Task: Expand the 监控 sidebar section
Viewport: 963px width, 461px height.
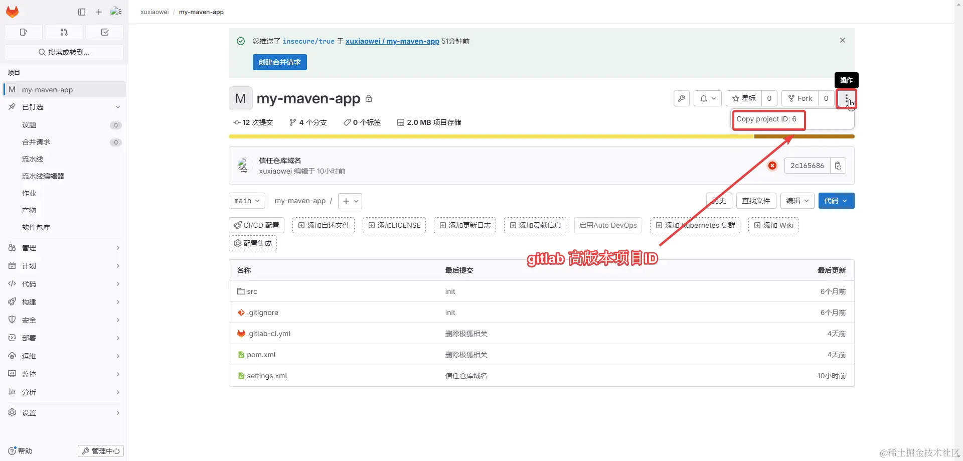Action: (64, 374)
